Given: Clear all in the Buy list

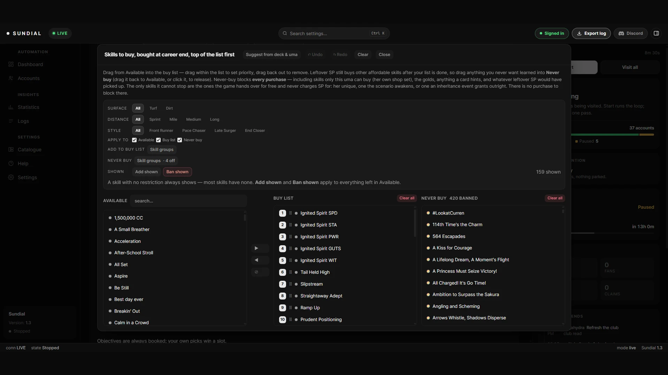Looking at the screenshot, I should tap(407, 198).
